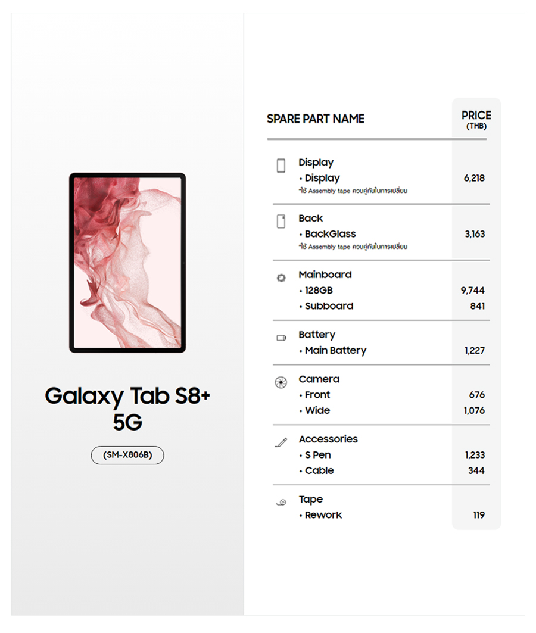Screen dimensions: 536x633
Task: Click the SM-X806B model badge
Action: 127,456
